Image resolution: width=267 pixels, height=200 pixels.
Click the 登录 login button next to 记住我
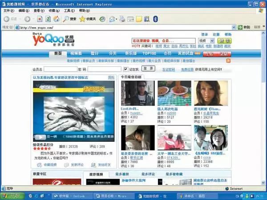pyautogui.click(x=148, y=69)
